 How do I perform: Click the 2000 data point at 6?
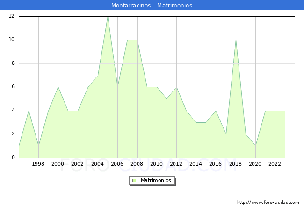58,87
